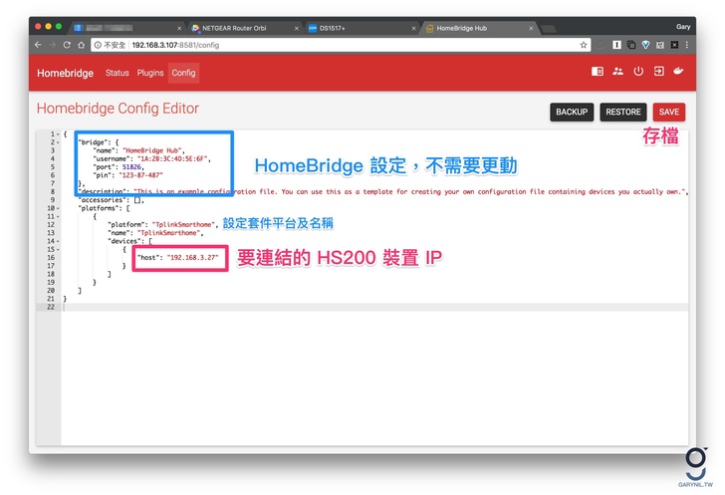Collapse the devices fold on line 14

58,241
